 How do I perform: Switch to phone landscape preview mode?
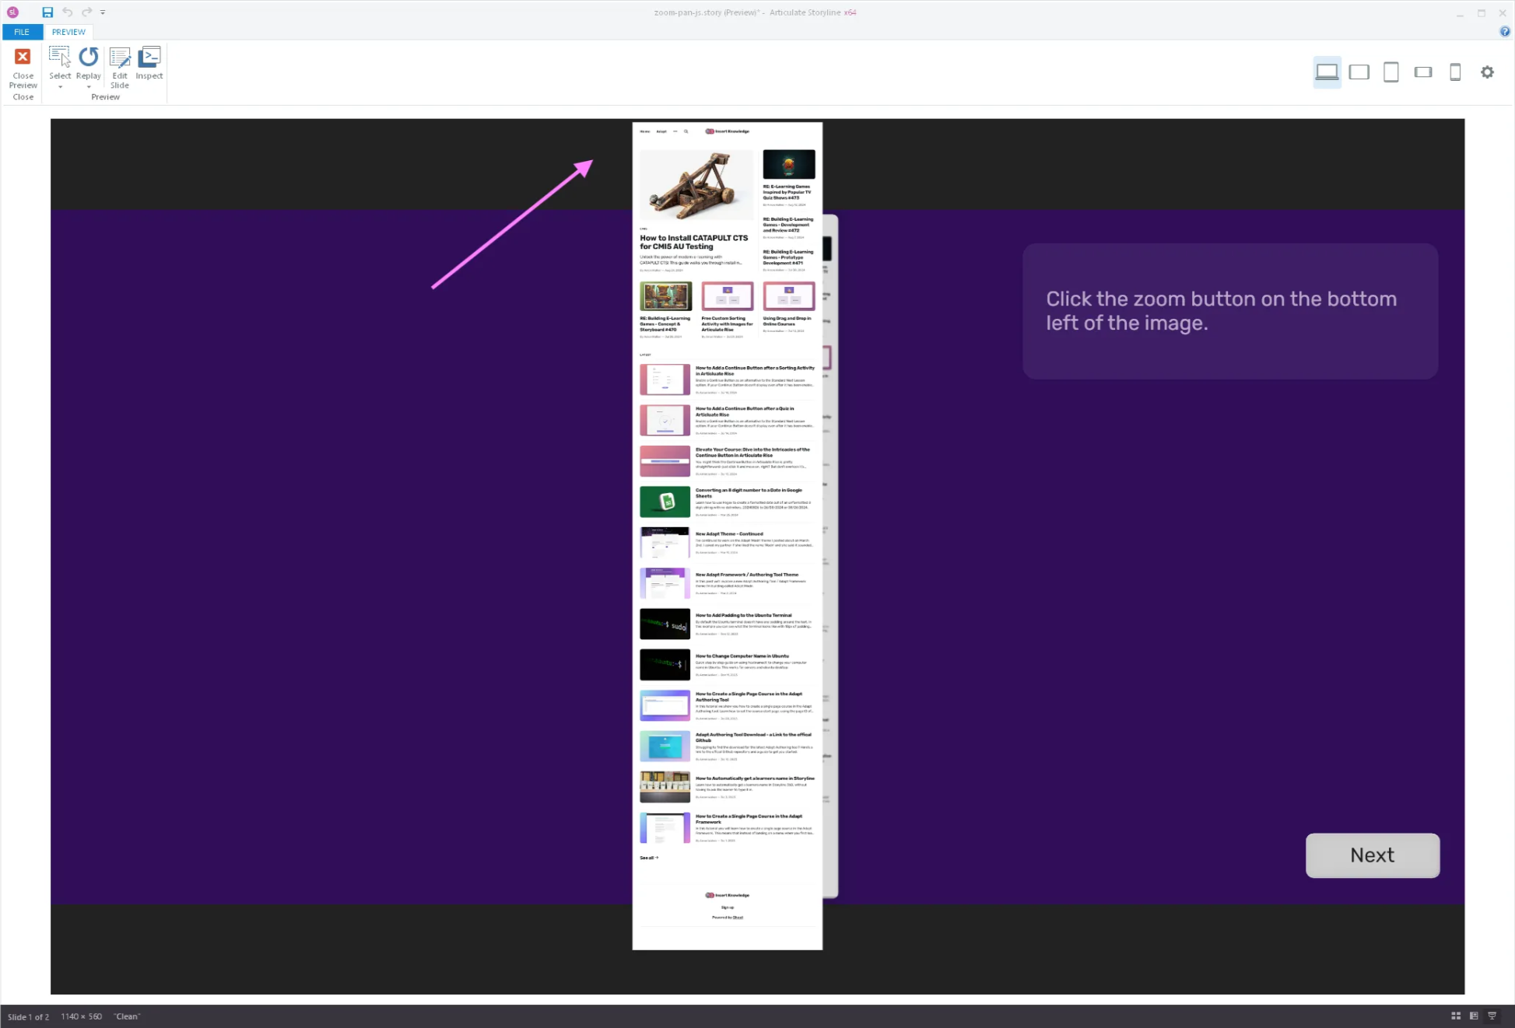click(1423, 72)
